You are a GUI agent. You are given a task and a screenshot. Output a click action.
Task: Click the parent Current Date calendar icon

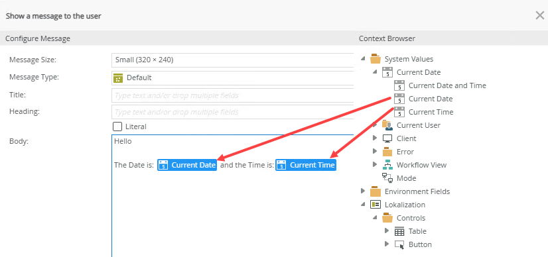coord(387,72)
